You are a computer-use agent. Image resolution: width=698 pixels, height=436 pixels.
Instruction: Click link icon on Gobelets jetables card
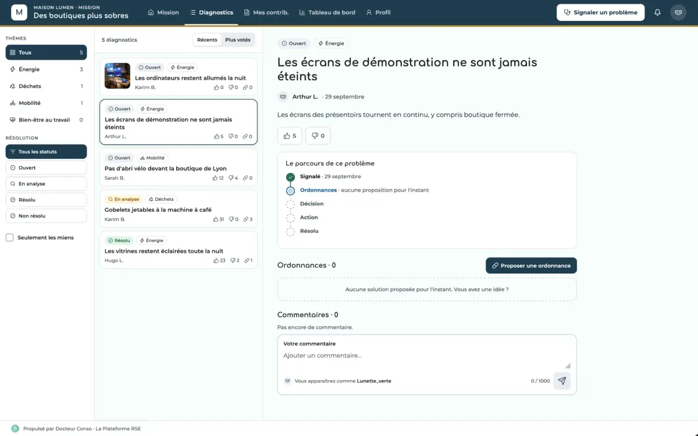point(245,219)
